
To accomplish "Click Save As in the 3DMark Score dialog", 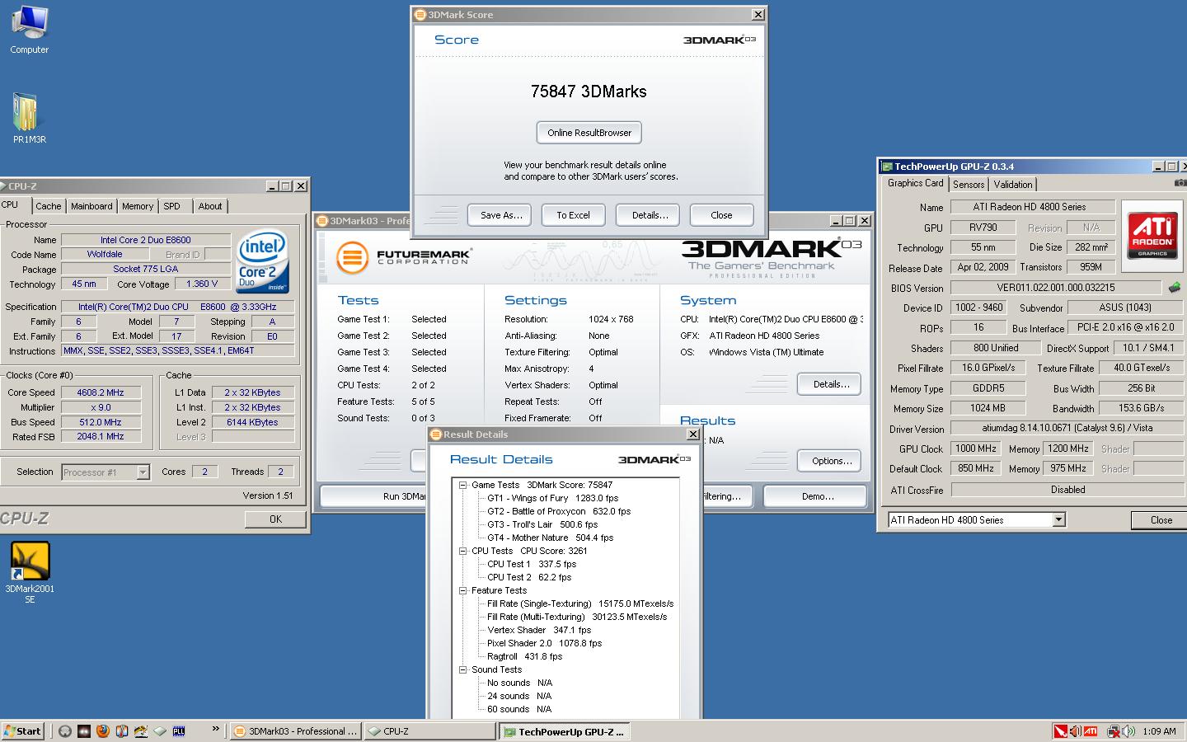I will tap(501, 215).
